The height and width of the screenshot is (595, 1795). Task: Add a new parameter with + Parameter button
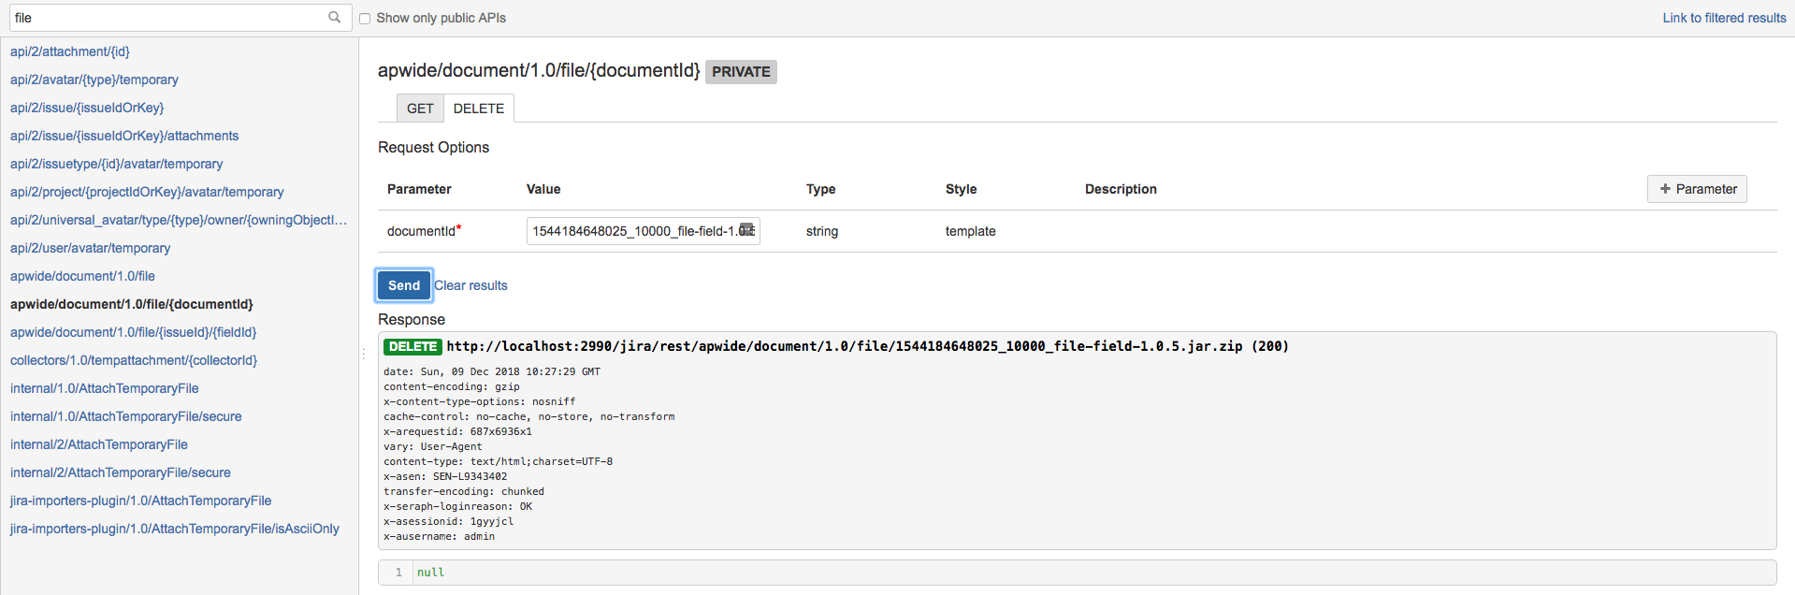pos(1697,189)
